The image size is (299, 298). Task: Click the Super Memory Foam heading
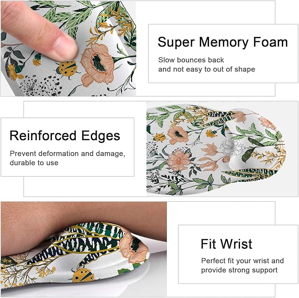(222, 42)
